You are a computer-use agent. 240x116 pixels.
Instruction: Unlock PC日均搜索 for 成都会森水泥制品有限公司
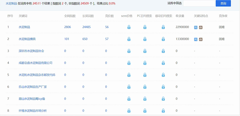point(145,63)
